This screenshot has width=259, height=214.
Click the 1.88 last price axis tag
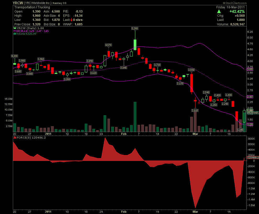[x=250, y=111]
